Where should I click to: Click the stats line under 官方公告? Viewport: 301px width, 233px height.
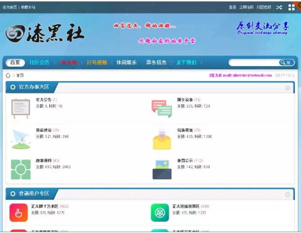pos(49,106)
